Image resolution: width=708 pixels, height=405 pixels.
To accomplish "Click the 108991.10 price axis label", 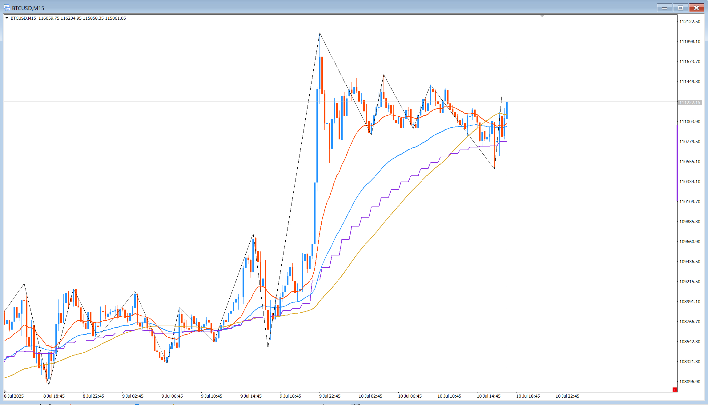I will (x=690, y=302).
